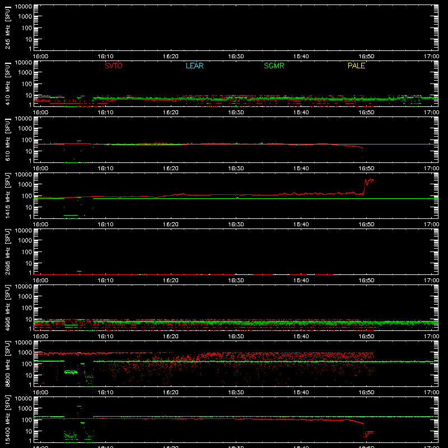
Task: Click the 1000 value on 15400 MHz axis
Action: (x=25, y=409)
